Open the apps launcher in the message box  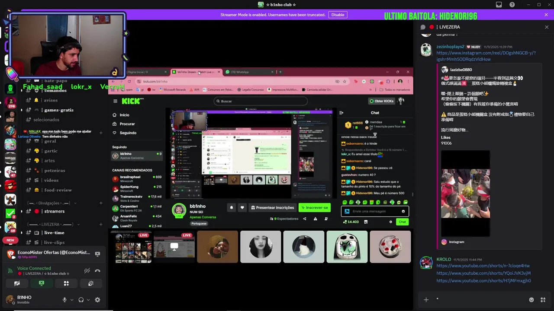(x=543, y=300)
